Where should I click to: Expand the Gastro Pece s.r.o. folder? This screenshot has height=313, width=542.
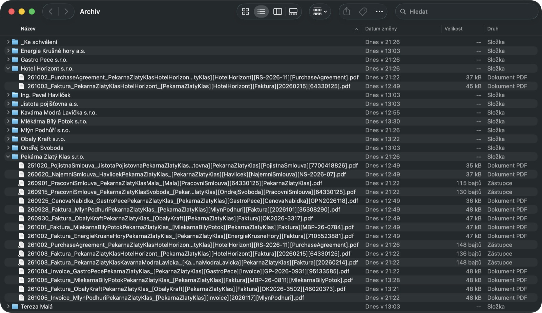[x=8, y=59]
